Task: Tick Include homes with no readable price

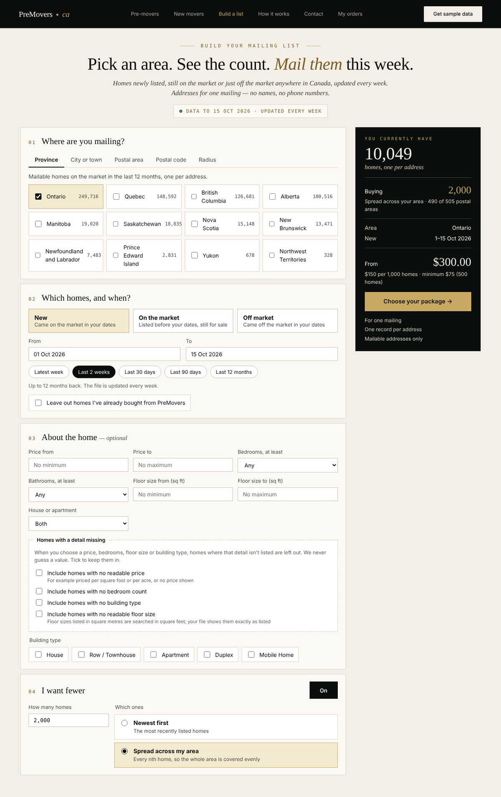Action: pos(39,573)
